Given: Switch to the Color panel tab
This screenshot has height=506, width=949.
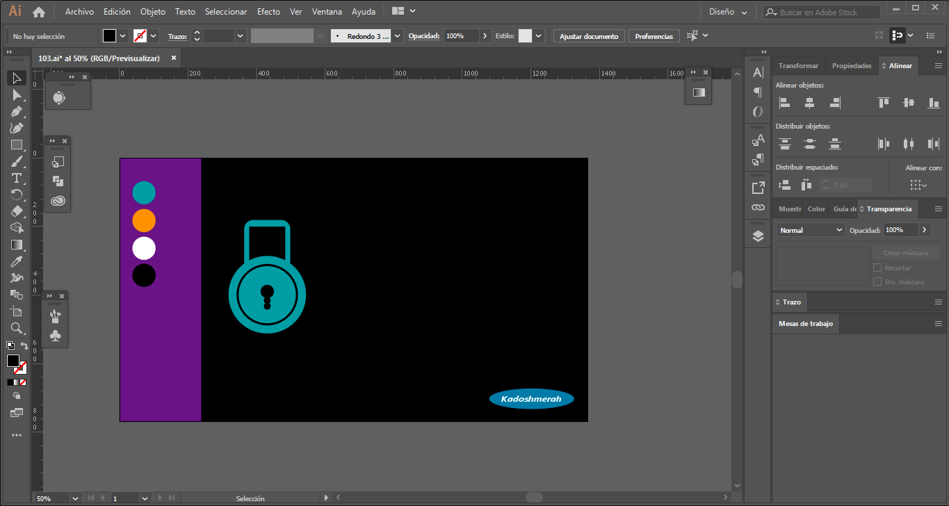Looking at the screenshot, I should pos(816,209).
